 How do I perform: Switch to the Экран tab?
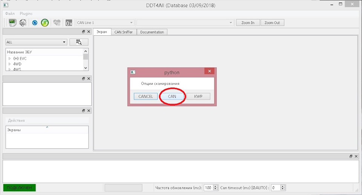(102, 32)
